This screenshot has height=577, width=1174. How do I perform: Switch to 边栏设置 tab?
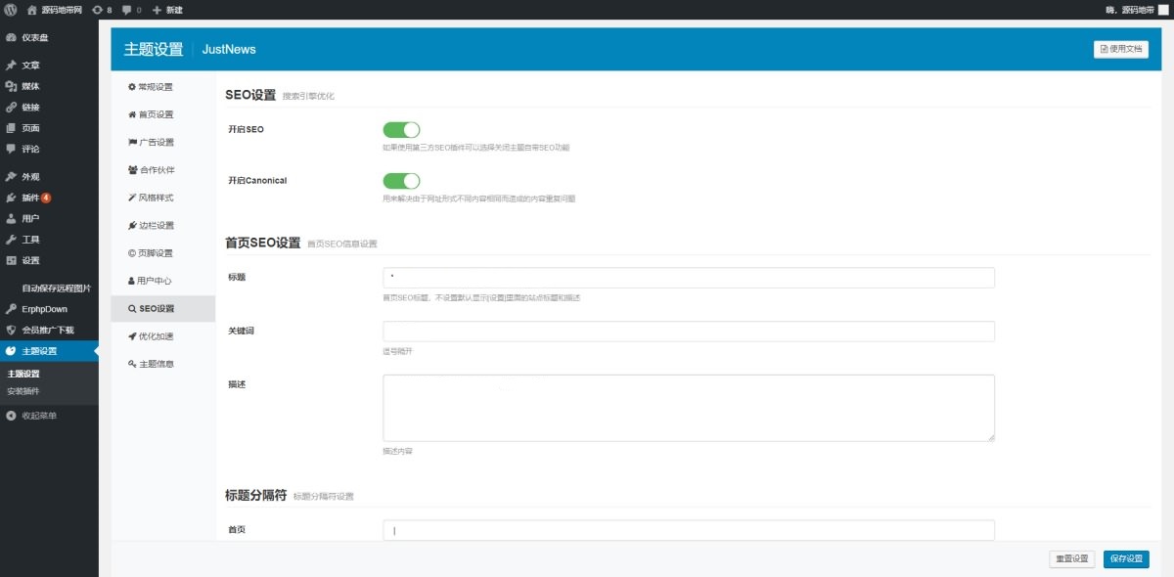coord(163,225)
